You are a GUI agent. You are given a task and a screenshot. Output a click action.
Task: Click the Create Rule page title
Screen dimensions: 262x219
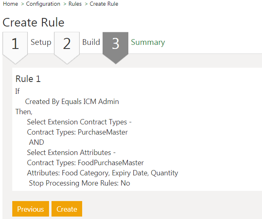[x=34, y=22]
